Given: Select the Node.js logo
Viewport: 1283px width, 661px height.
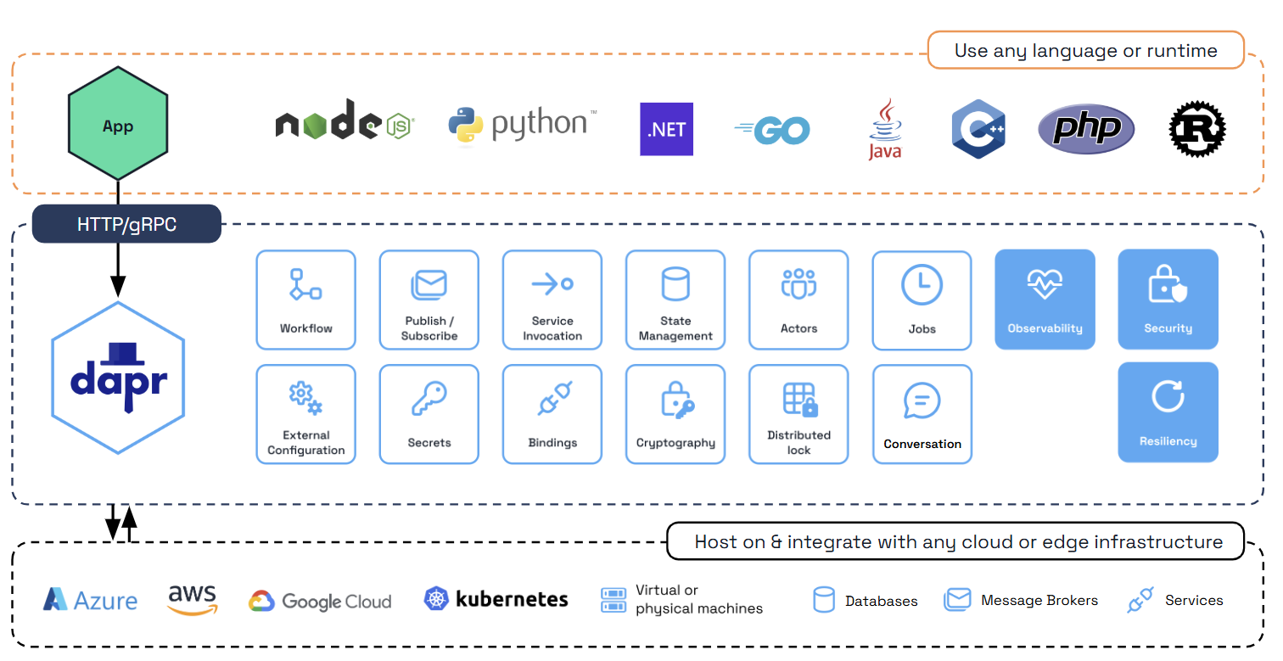Looking at the screenshot, I should 345,120.
